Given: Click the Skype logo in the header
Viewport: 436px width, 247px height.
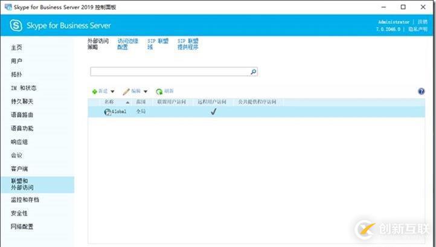Looking at the screenshot, I should click(16, 25).
